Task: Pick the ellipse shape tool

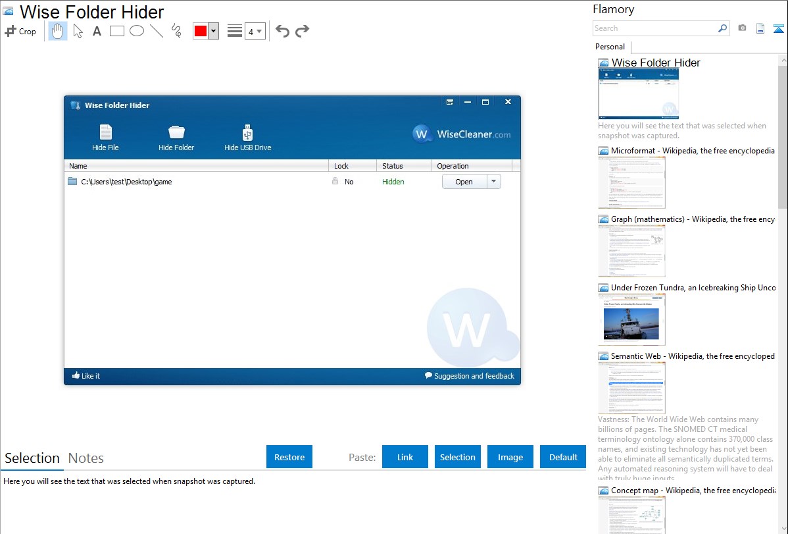Action: point(137,31)
